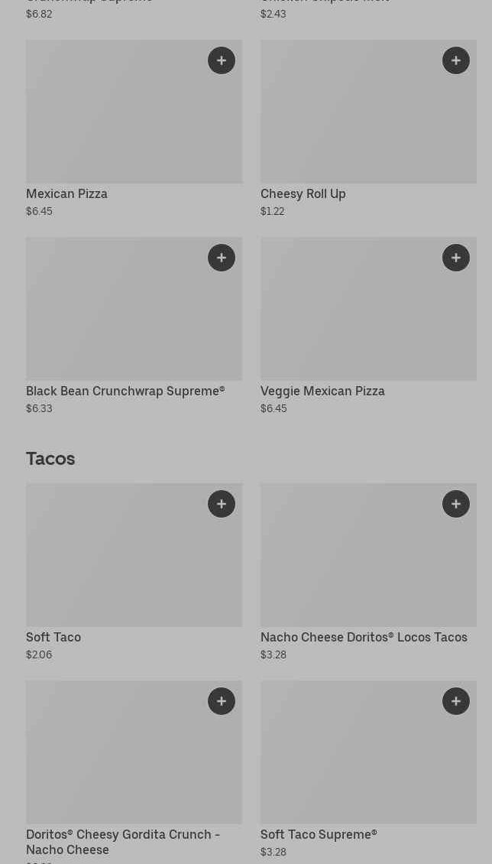Open Nacho Cheese Doritos Locos Tacos title

364,638
